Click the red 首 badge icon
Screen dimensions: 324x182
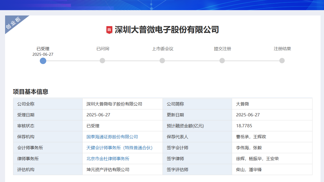[x=109, y=30]
